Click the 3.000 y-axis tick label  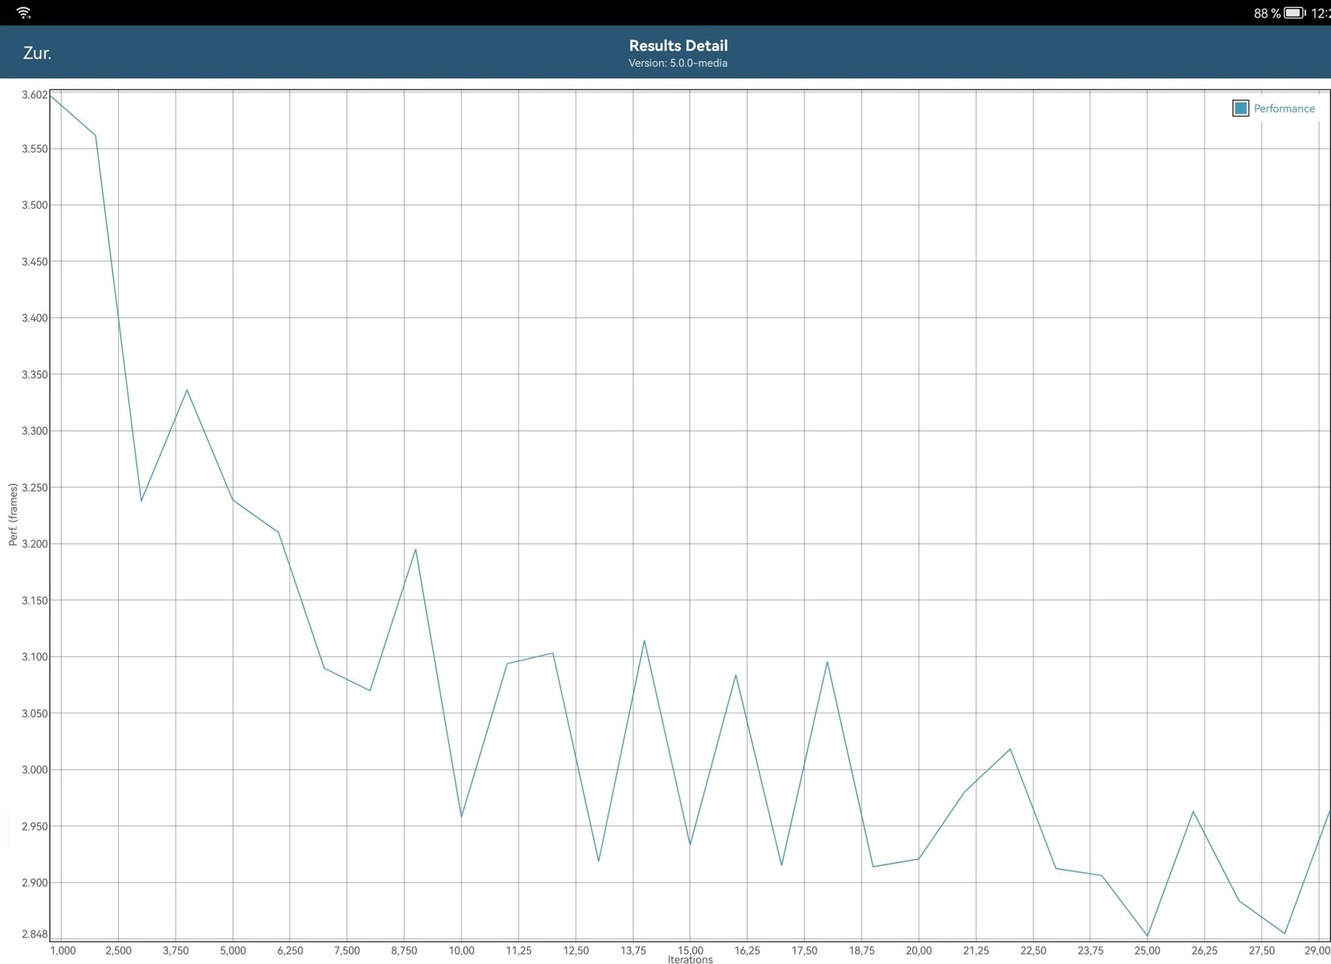(35, 770)
